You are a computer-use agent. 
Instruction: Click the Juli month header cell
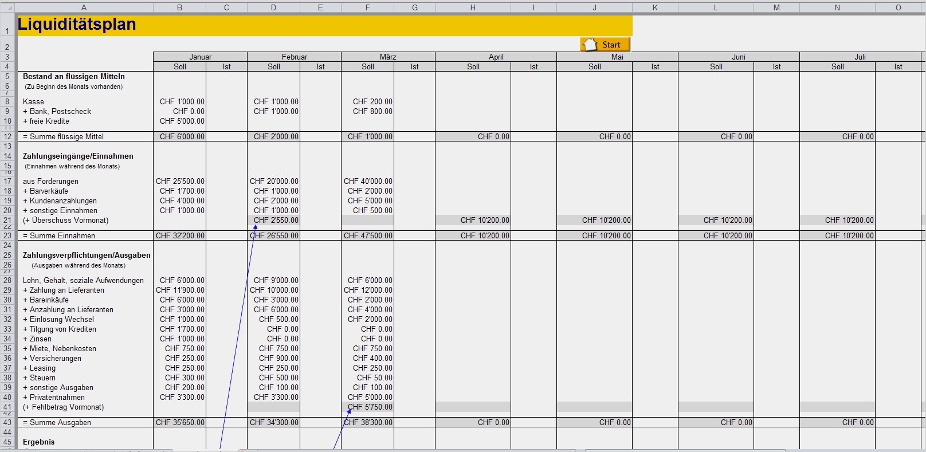[860, 57]
